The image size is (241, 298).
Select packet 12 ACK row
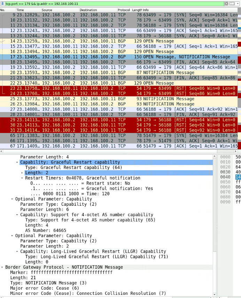click(119, 31)
